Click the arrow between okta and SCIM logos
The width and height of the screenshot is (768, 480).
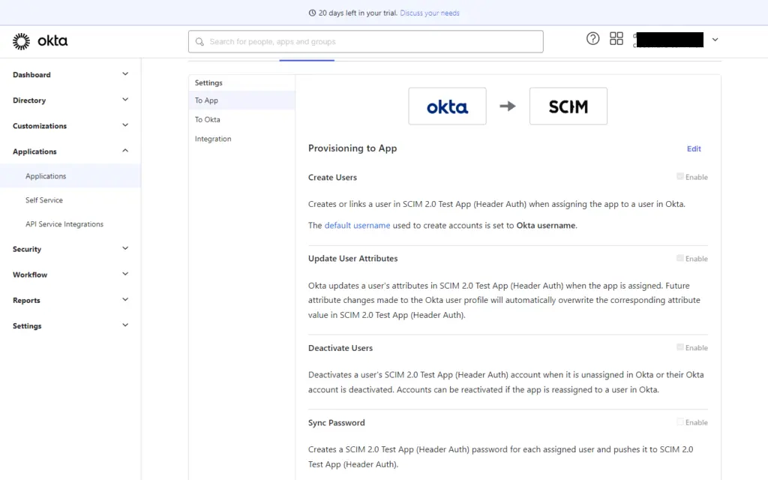coord(508,106)
